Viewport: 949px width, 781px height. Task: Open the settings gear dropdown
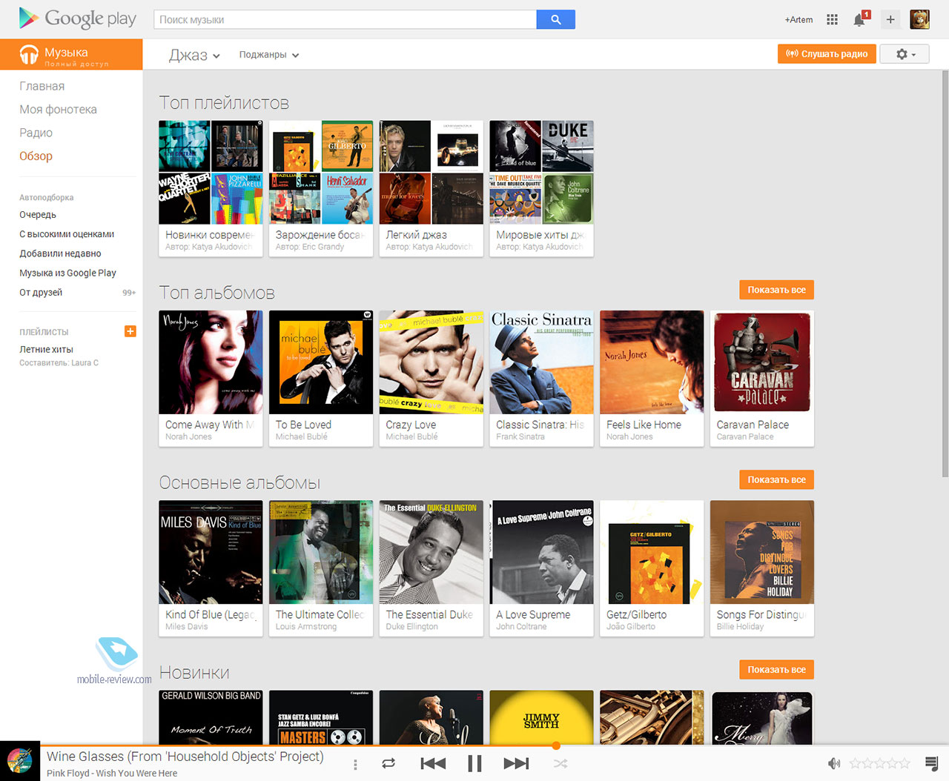(x=905, y=54)
